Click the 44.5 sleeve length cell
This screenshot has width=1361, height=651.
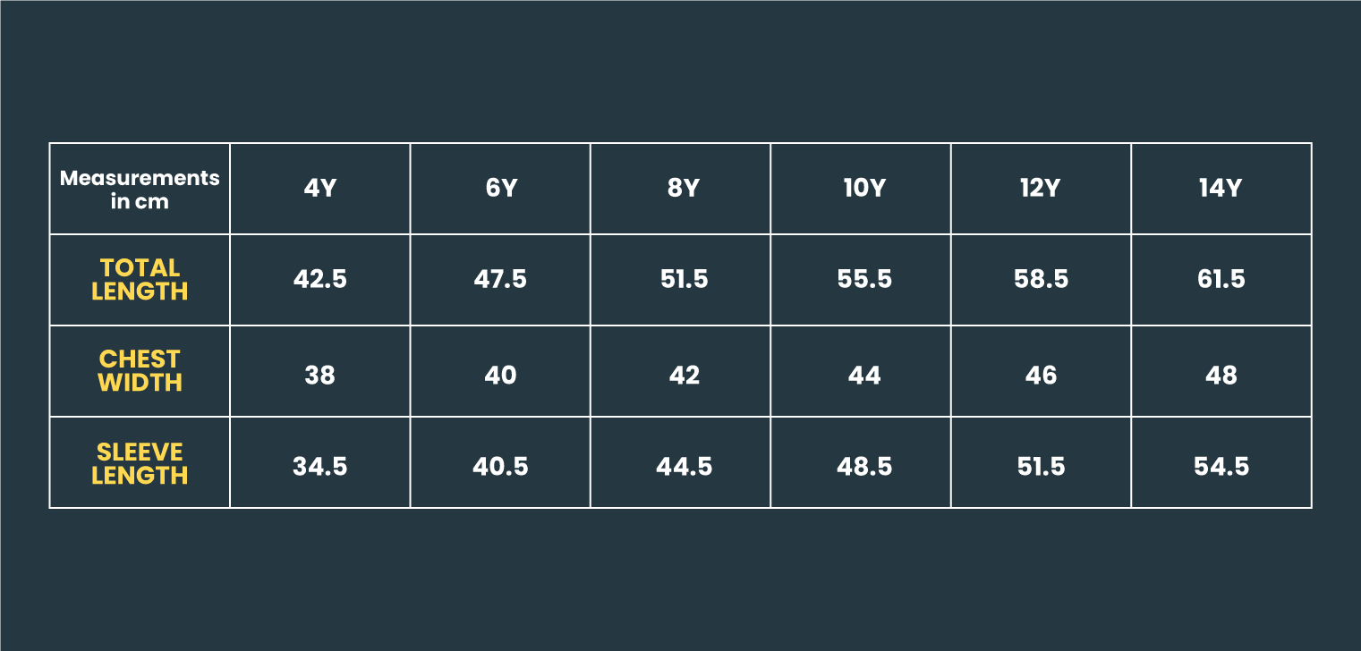click(684, 466)
